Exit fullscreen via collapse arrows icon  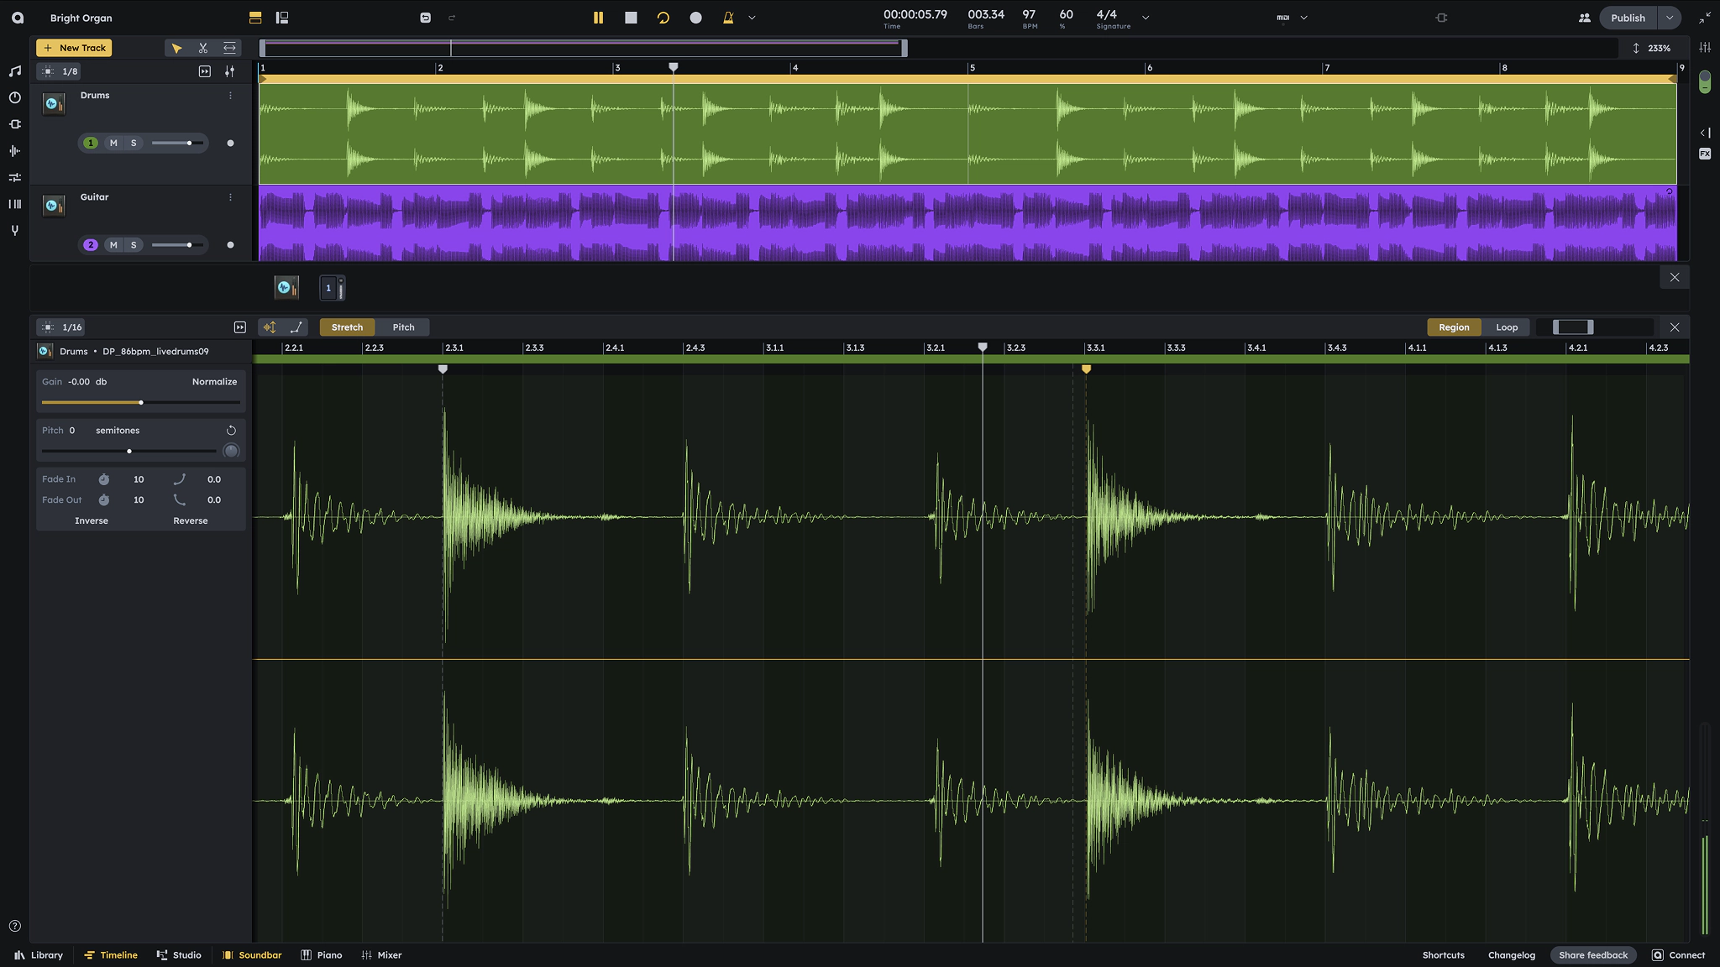click(x=1704, y=18)
